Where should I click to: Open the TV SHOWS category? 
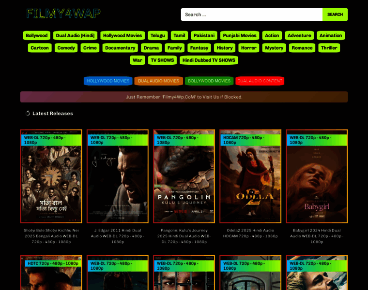pyautogui.click(x=162, y=60)
